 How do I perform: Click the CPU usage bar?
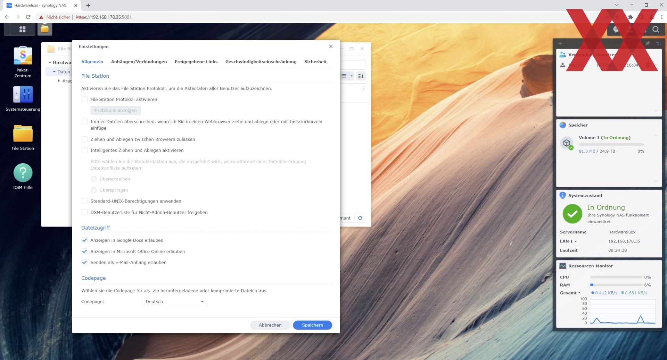[616, 277]
